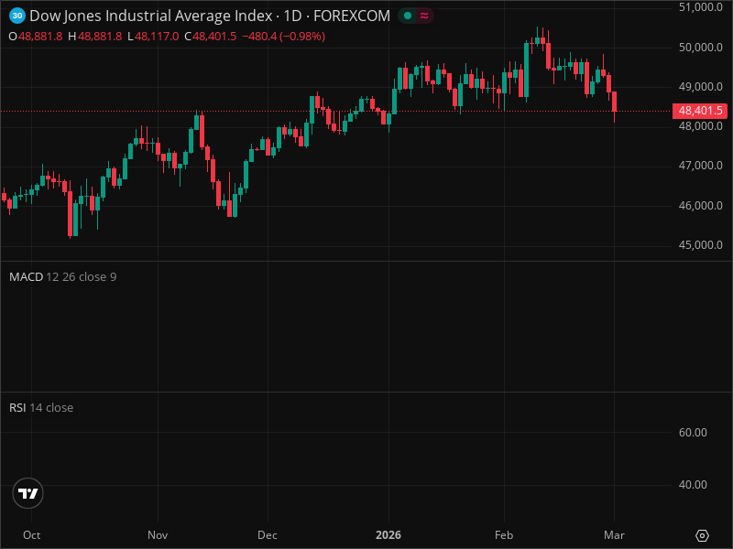The width and height of the screenshot is (733, 549).
Task: Click the last red candle near March
Action: (x=614, y=101)
